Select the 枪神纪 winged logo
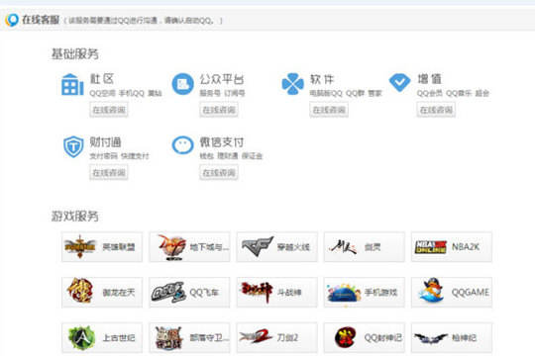The width and height of the screenshot is (535, 356). pos(431,338)
